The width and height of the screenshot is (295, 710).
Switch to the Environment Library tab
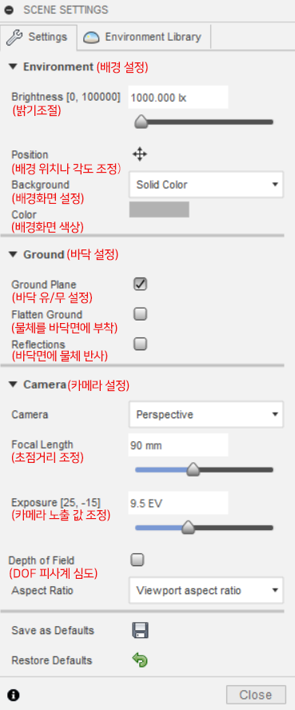(144, 37)
